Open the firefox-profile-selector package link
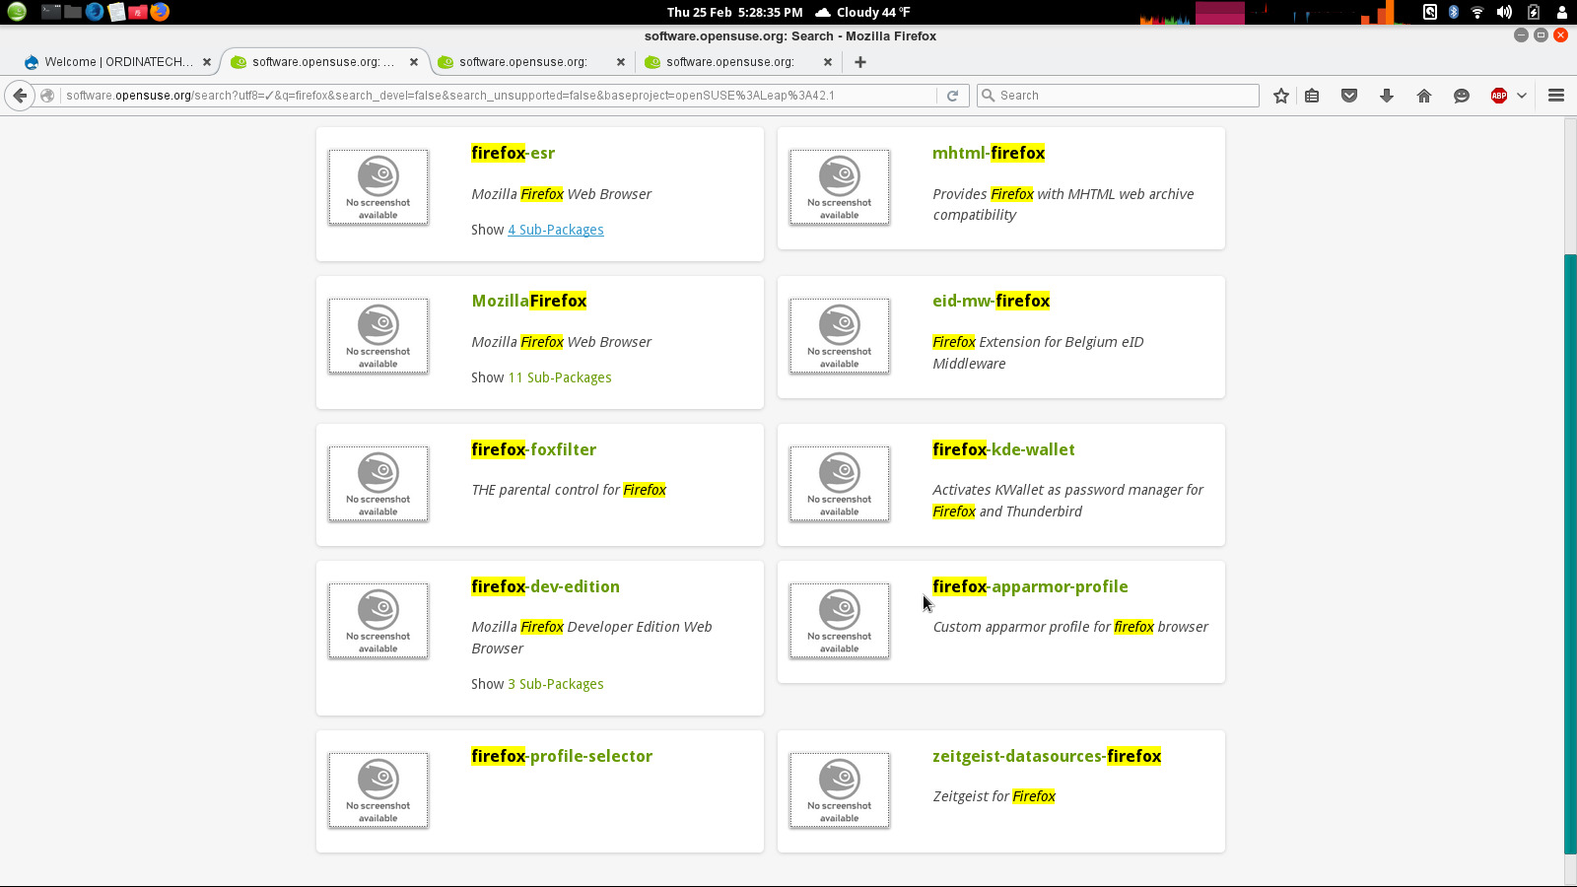 tap(562, 756)
